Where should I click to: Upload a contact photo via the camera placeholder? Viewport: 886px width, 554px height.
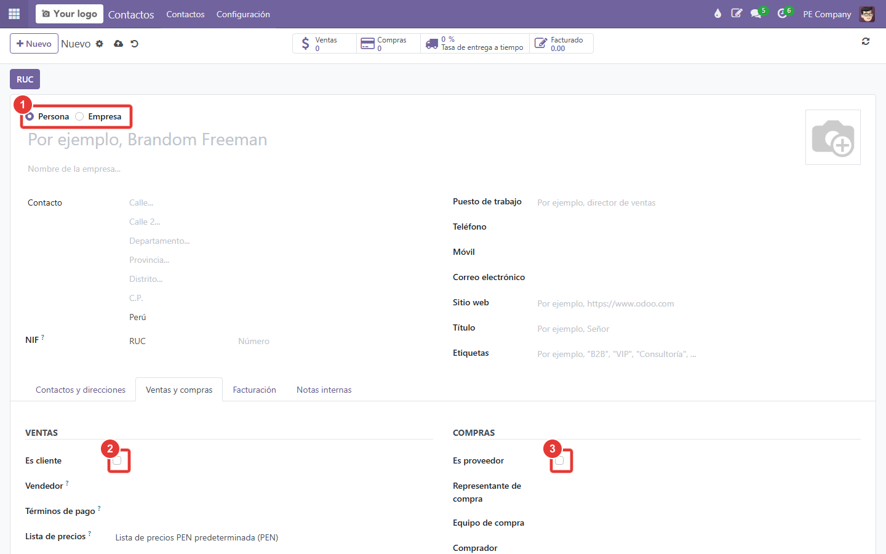(833, 137)
